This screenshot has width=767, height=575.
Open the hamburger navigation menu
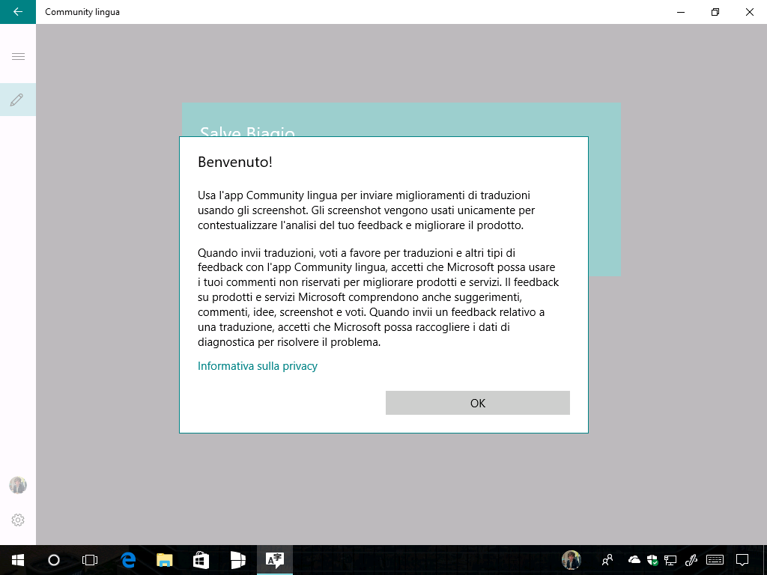18,57
